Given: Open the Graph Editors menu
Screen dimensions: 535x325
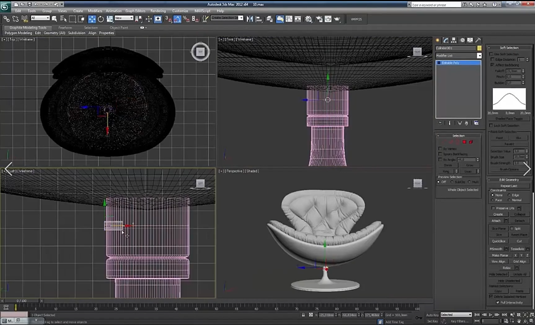Looking at the screenshot, I should [x=135, y=11].
